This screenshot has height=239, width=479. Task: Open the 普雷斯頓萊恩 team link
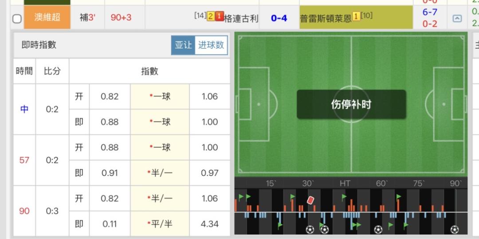[326, 19]
